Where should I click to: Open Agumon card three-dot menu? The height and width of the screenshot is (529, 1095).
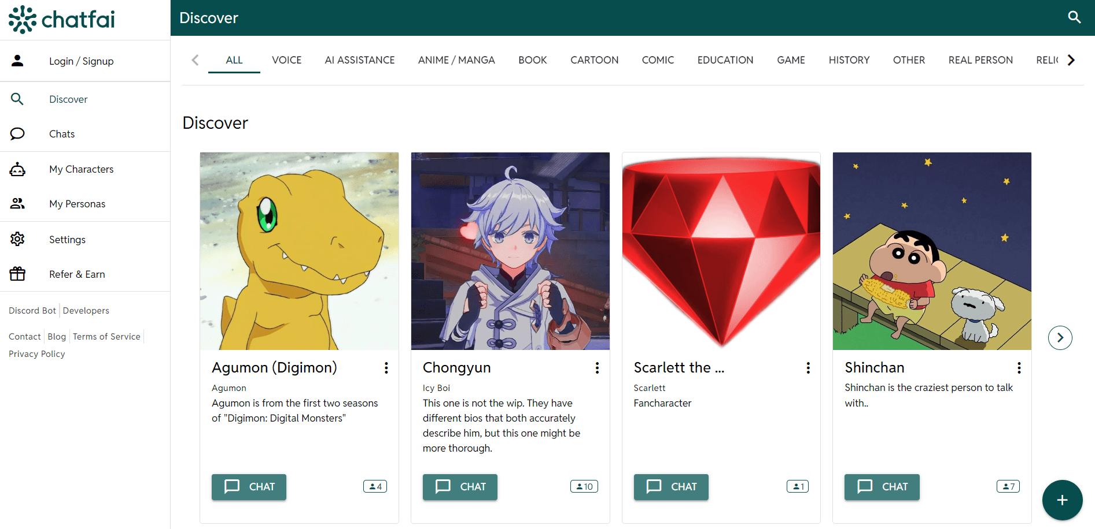click(x=386, y=368)
